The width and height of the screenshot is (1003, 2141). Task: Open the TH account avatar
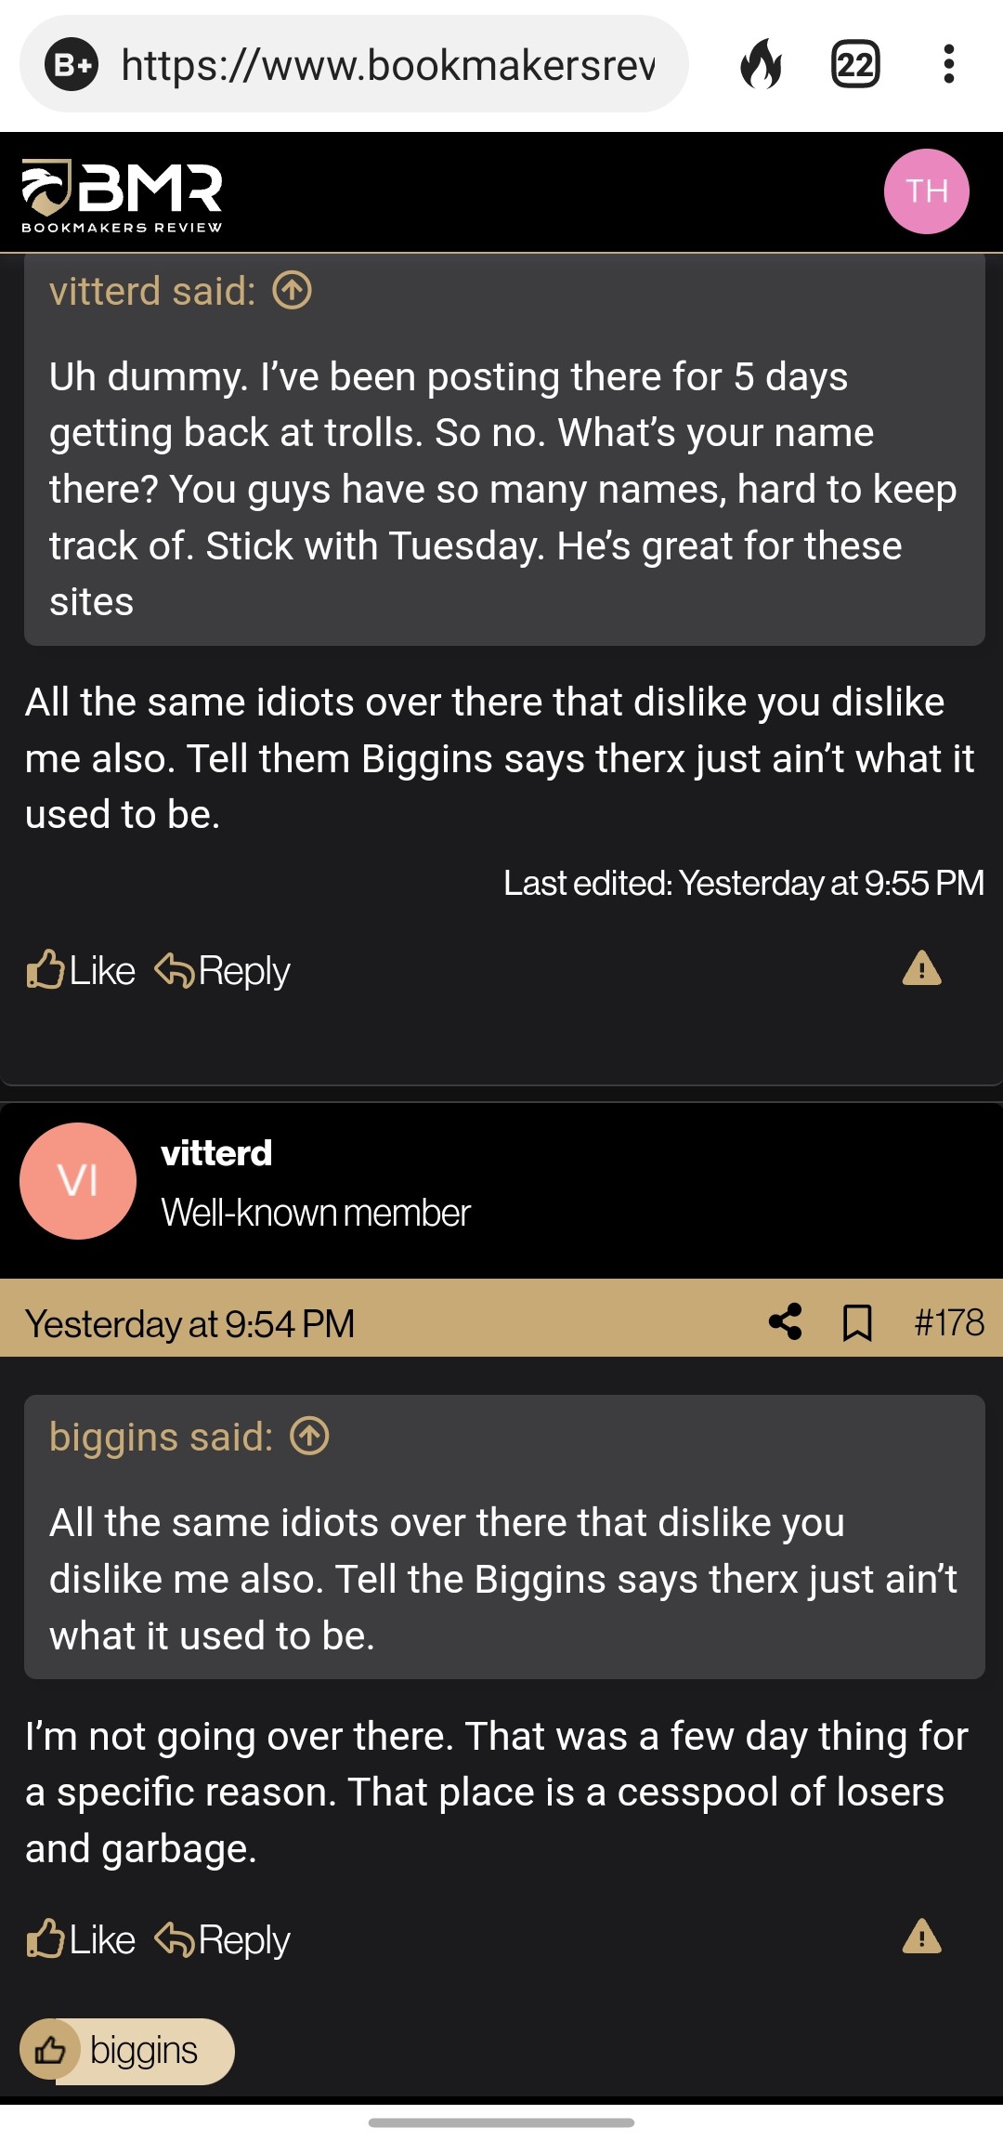(926, 191)
